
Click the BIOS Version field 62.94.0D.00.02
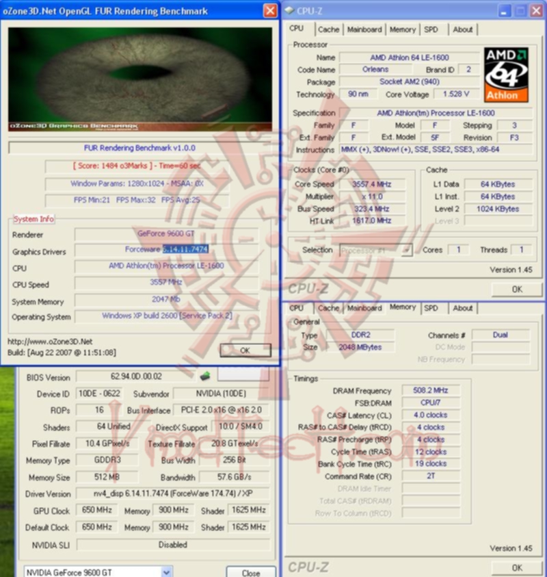tap(136, 376)
